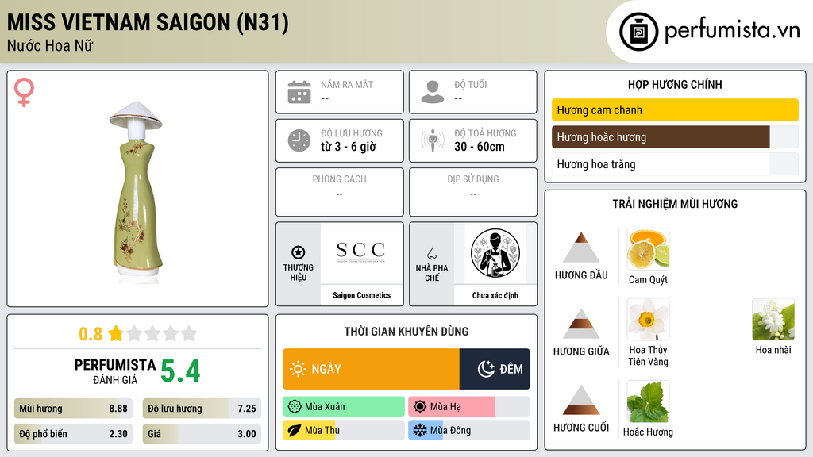Click the Thời gian khuyên dùng heading
The image size is (813, 457).
(x=406, y=332)
